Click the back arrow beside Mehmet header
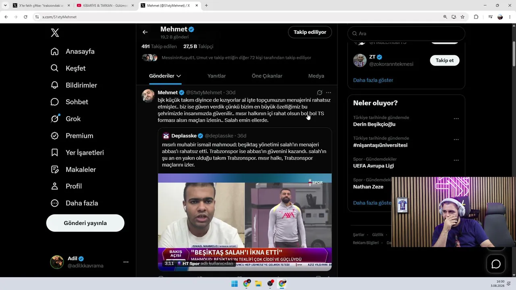516x290 pixels. coord(145,32)
